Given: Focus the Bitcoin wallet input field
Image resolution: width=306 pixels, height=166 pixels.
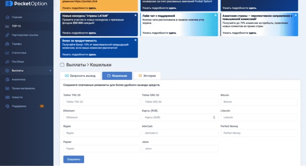Looking at the screenshot, I should point(259,102).
